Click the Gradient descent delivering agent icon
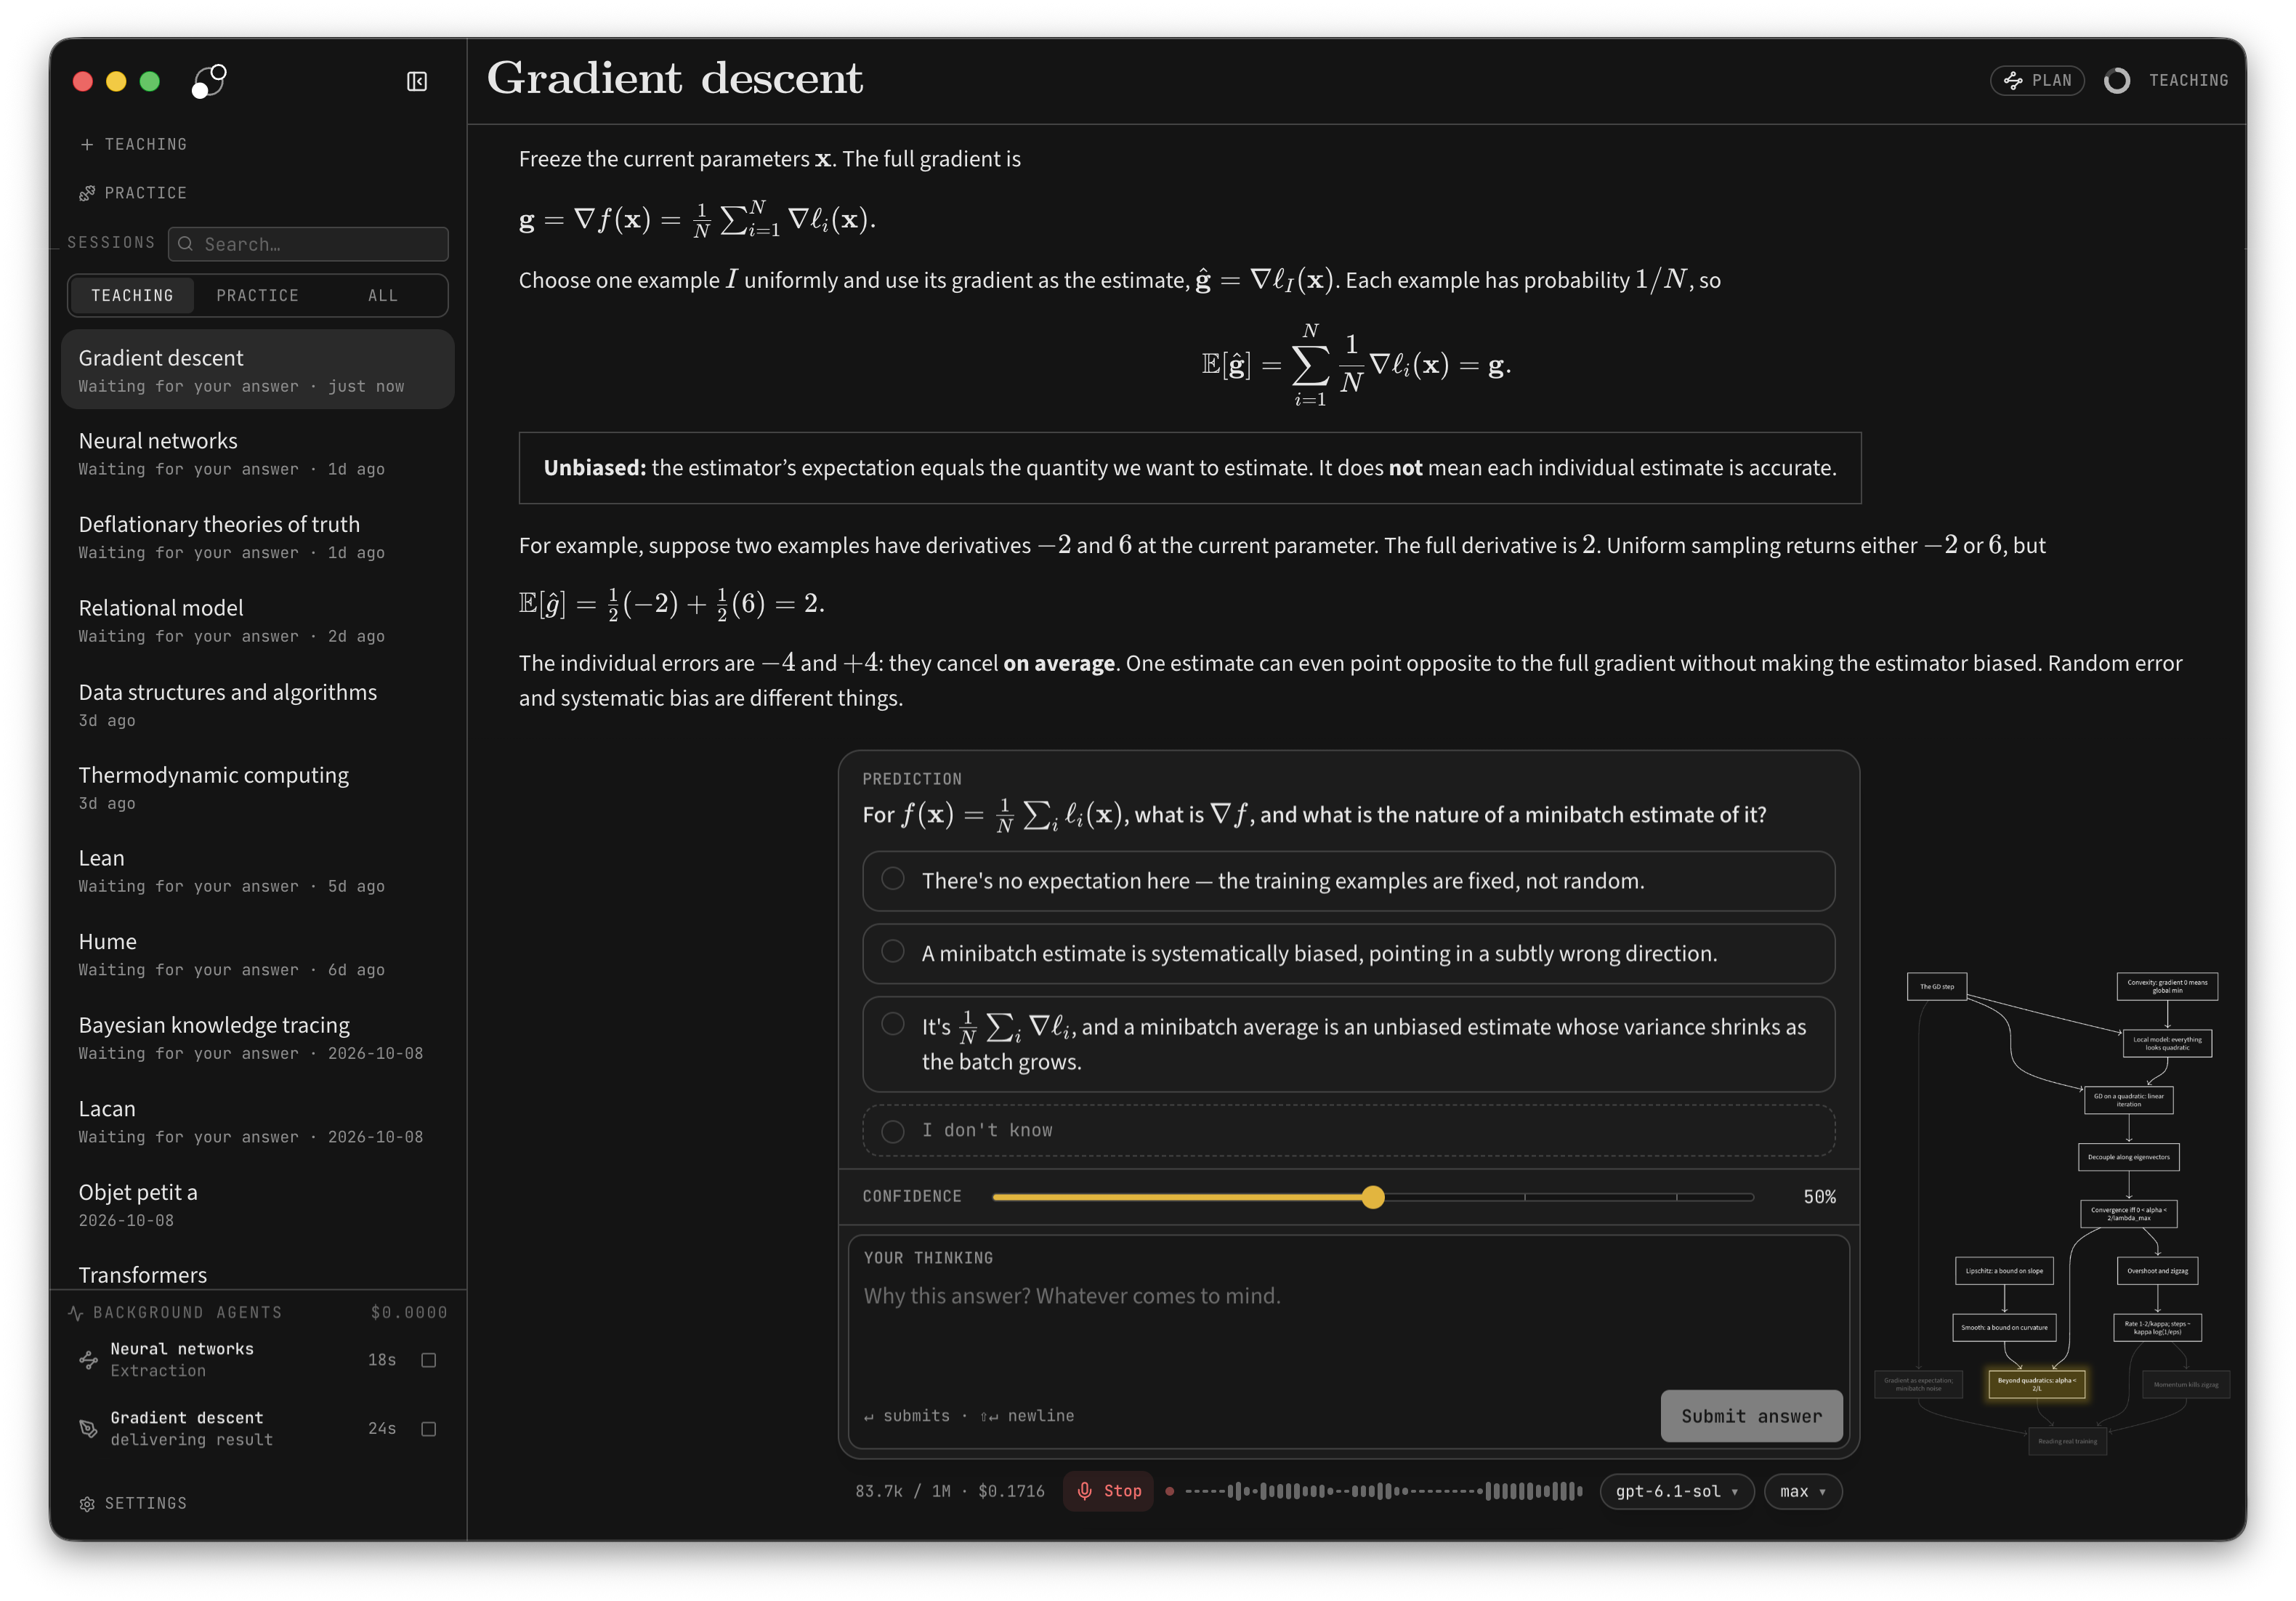Image resolution: width=2296 pixels, height=1601 pixels. pos(88,1428)
